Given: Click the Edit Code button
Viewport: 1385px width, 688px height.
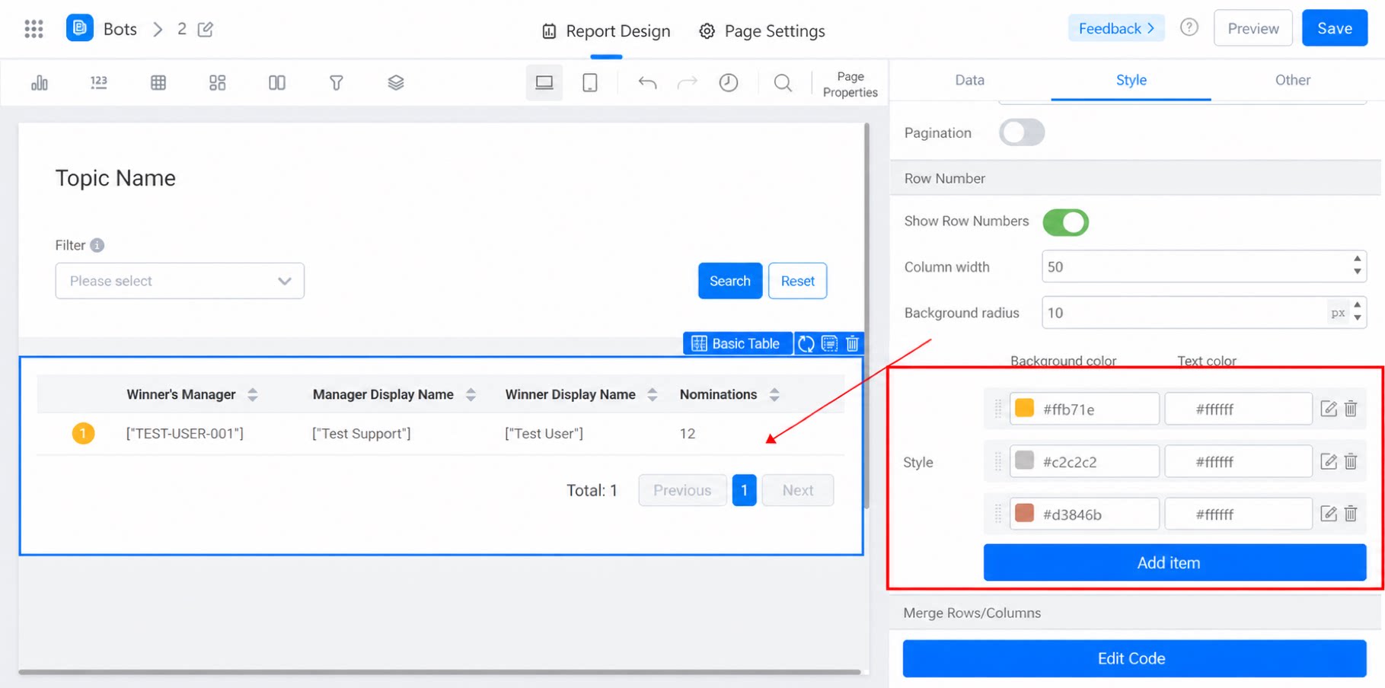Looking at the screenshot, I should coord(1134,658).
